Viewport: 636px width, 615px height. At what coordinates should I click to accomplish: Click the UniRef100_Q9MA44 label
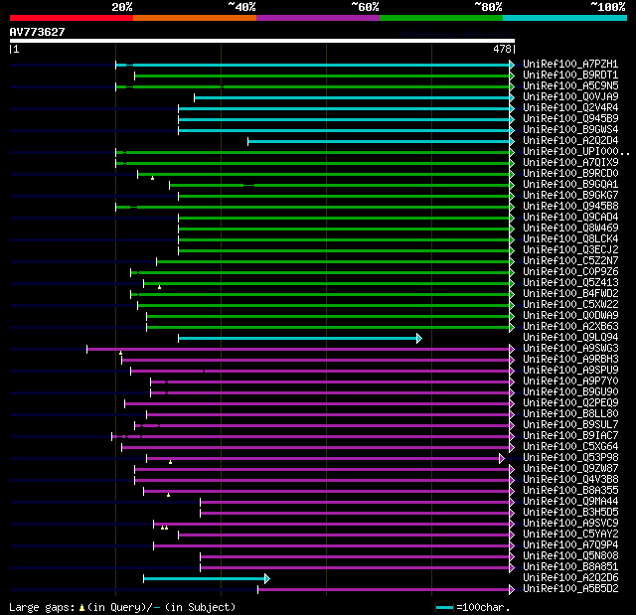570,502
